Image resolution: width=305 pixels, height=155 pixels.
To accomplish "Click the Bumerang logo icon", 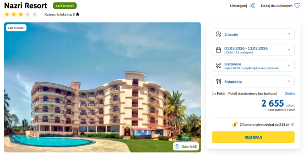I will (234, 124).
